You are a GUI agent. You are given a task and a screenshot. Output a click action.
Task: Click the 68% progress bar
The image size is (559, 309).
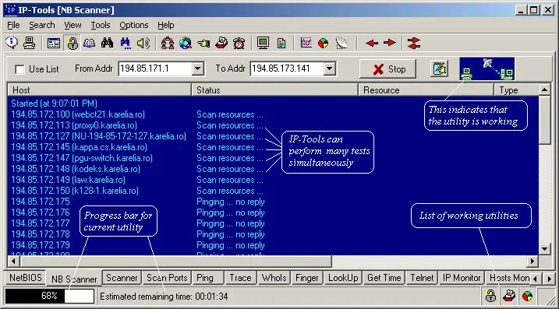(50, 296)
